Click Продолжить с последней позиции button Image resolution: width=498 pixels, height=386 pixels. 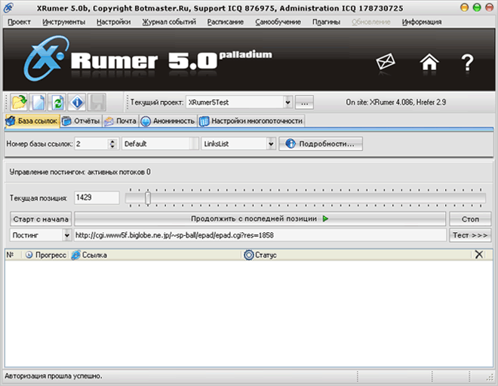pos(260,219)
